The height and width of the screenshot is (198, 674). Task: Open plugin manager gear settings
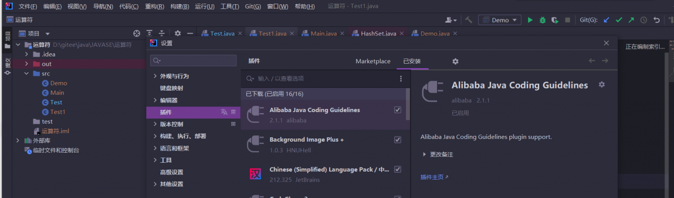point(455,61)
